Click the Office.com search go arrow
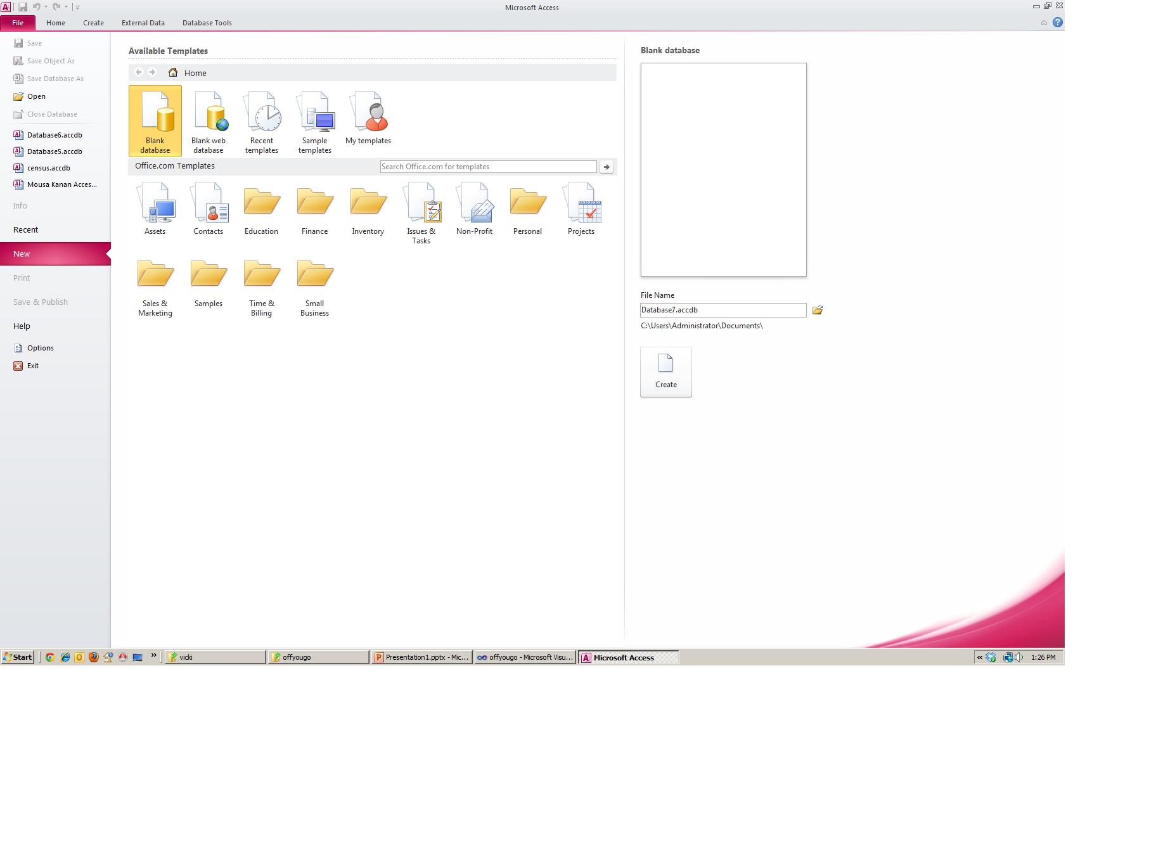Screen dimensions: 1156x867 point(607,167)
